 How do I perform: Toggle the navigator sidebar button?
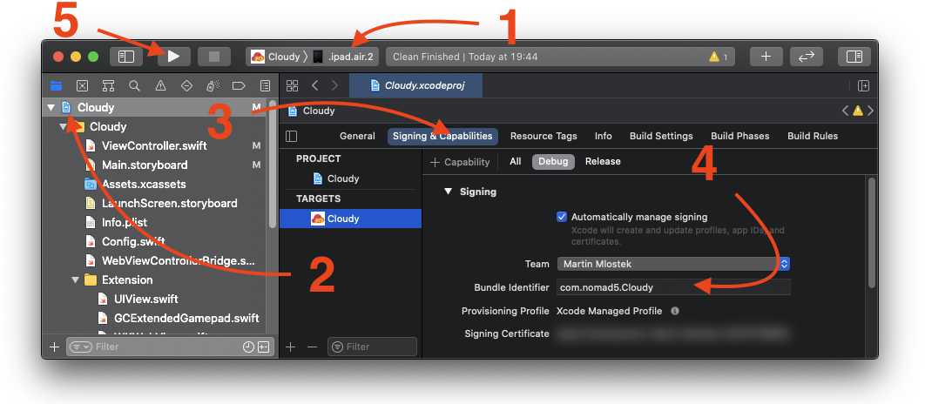(x=126, y=57)
